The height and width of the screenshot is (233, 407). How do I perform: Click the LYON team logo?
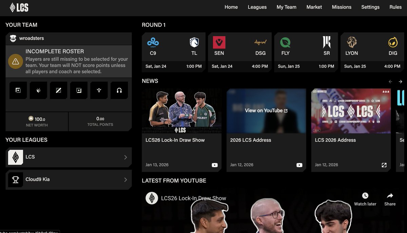[x=352, y=42]
